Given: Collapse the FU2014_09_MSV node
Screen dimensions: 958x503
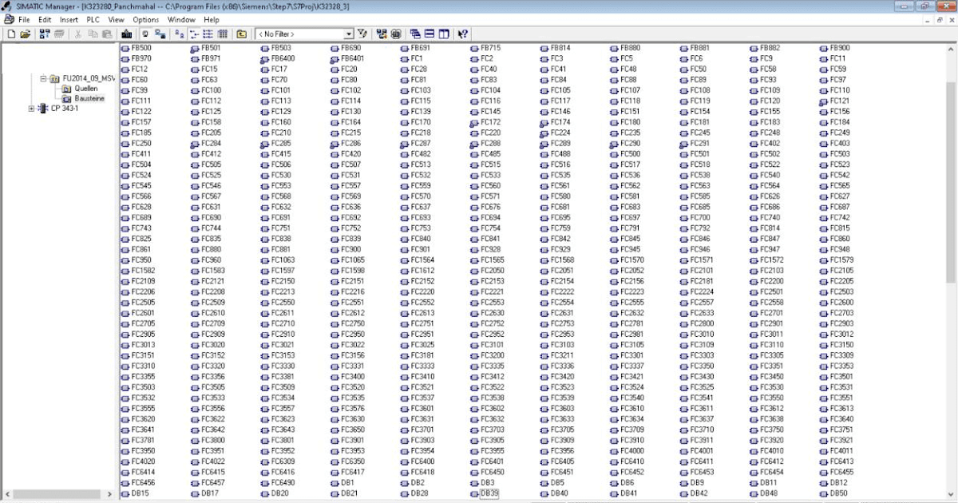Looking at the screenshot, I should [43, 79].
